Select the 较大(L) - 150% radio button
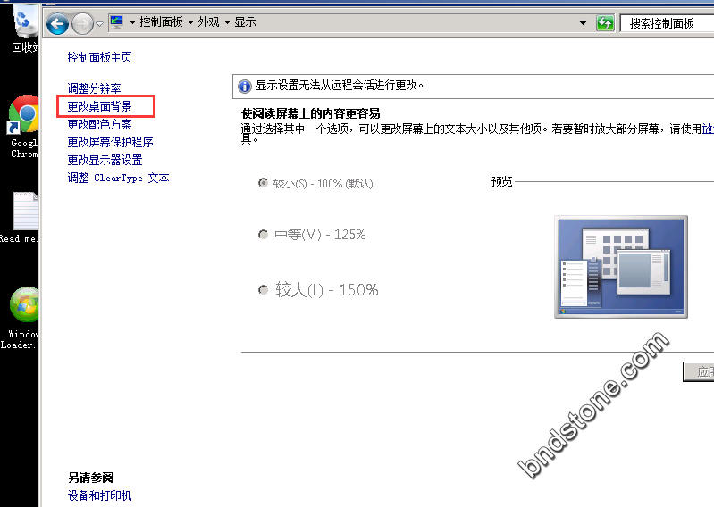The width and height of the screenshot is (714, 507). click(x=263, y=290)
